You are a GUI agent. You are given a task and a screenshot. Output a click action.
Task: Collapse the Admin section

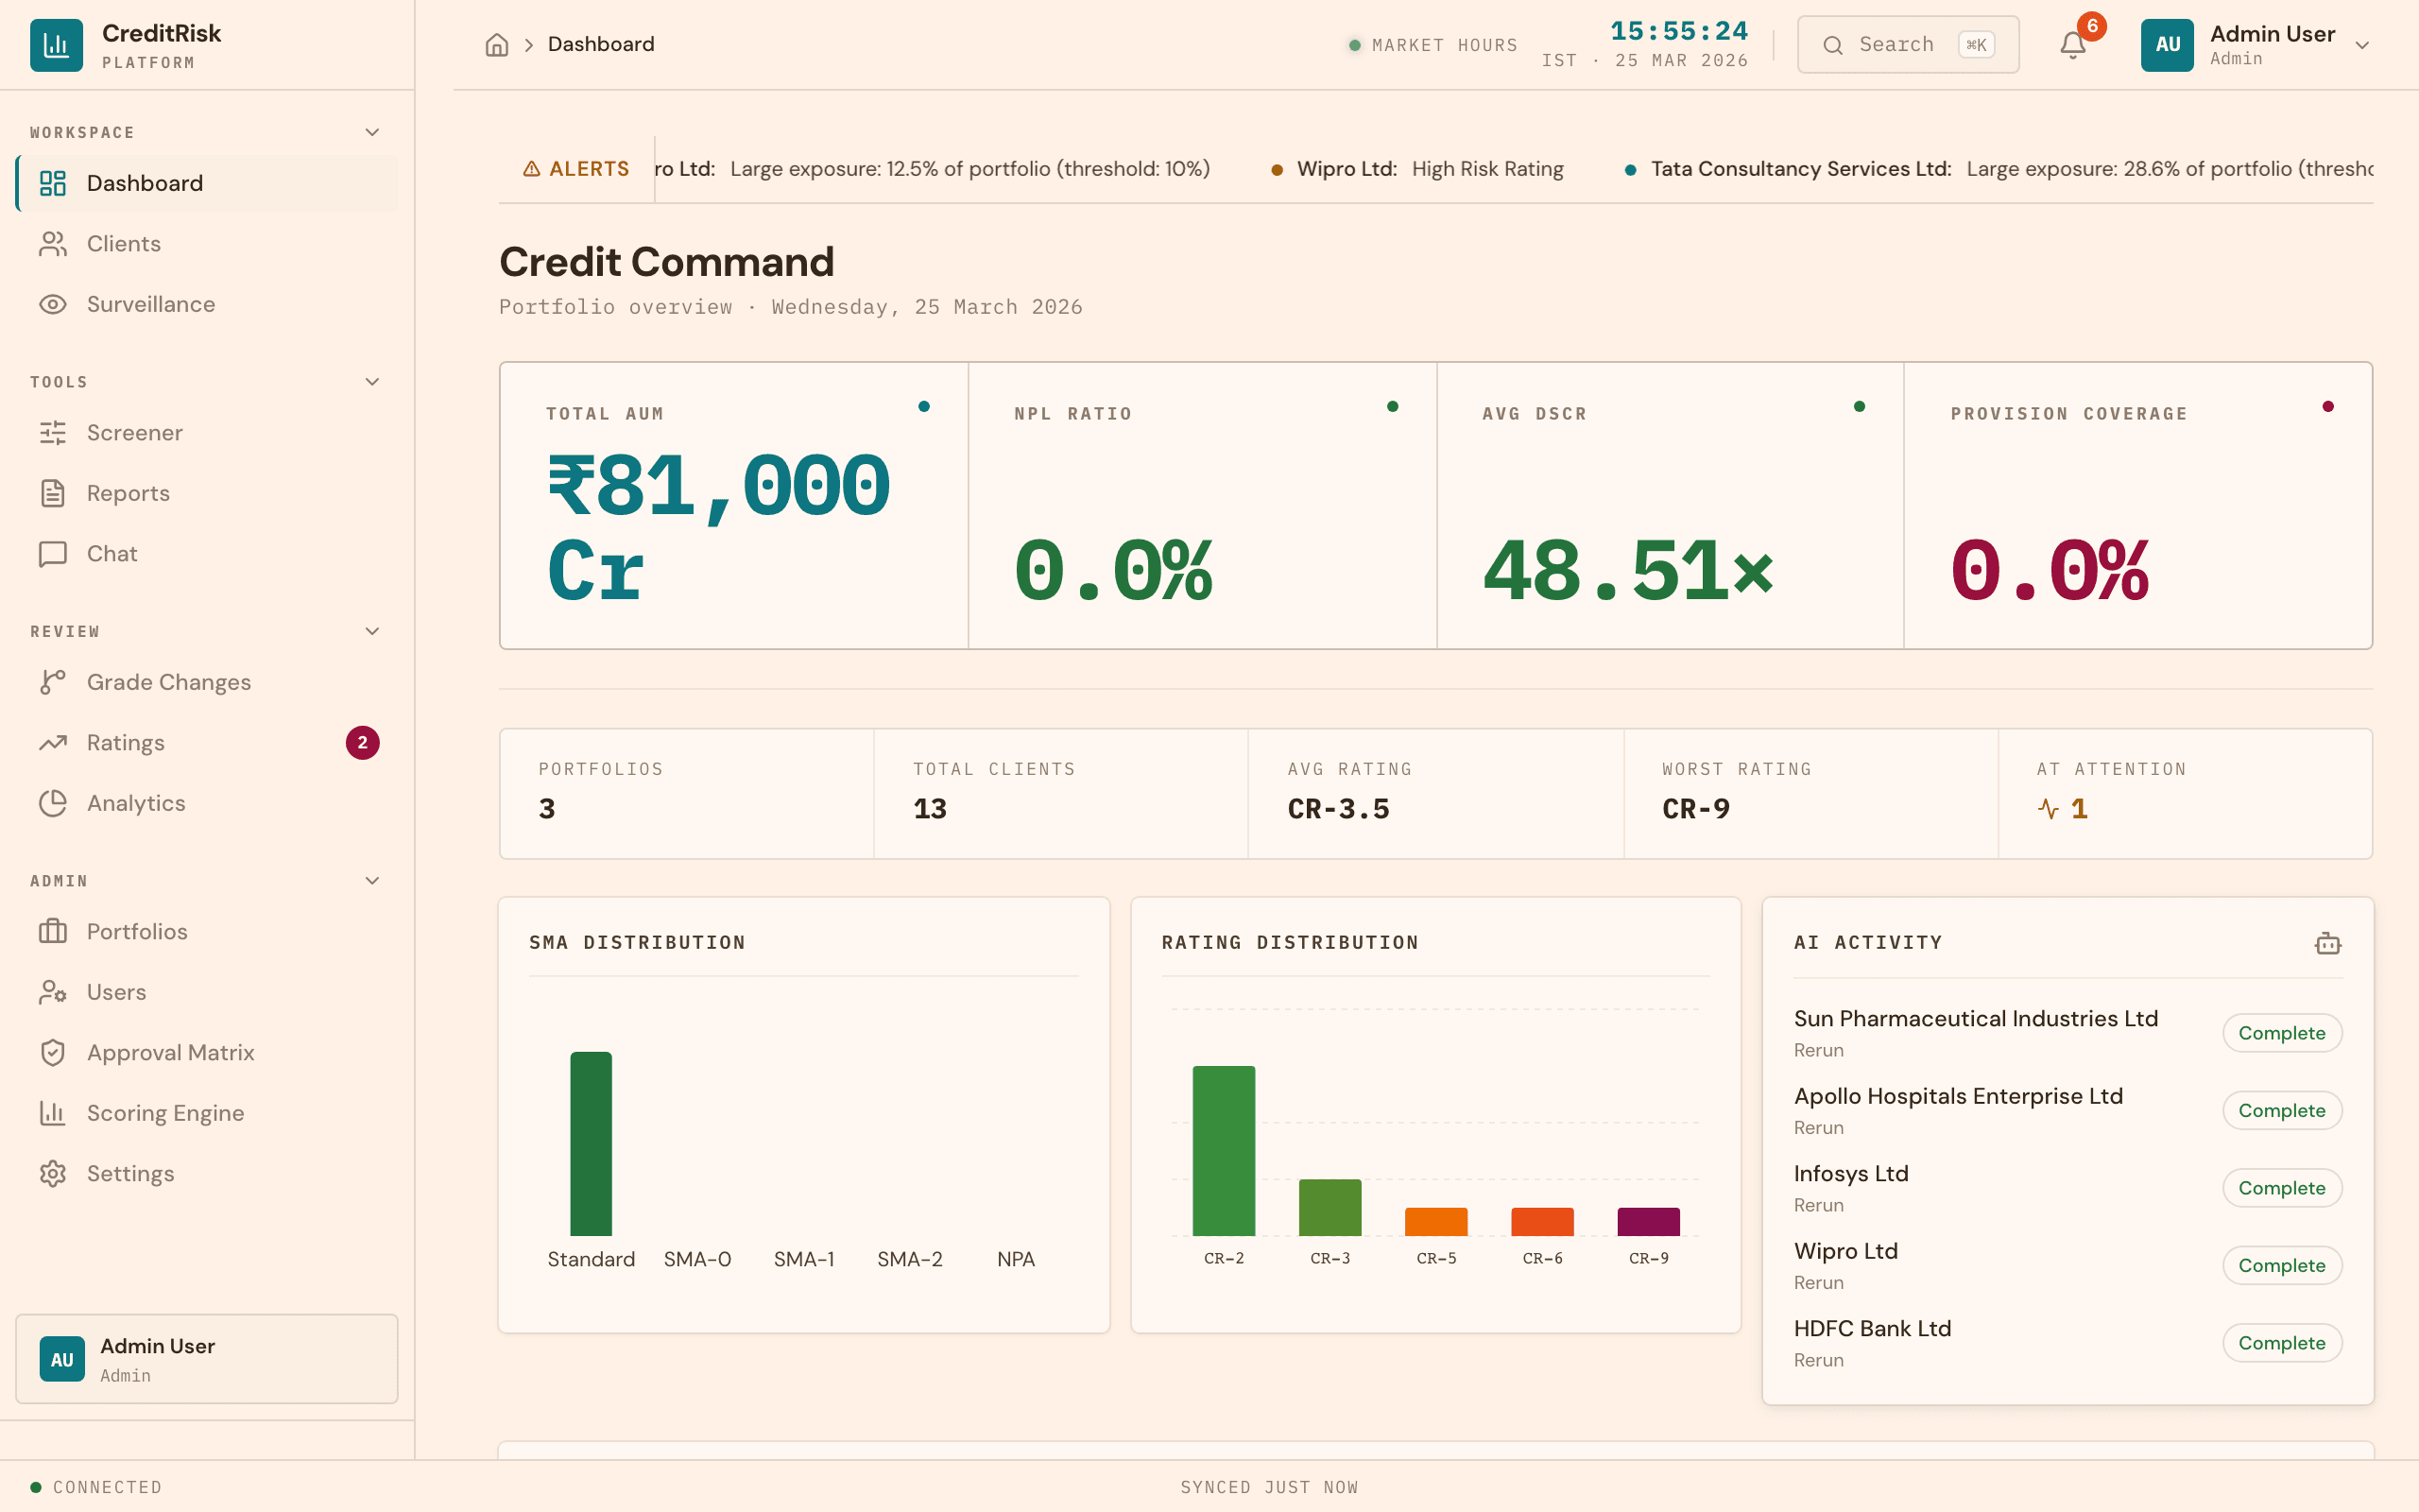pyautogui.click(x=372, y=881)
